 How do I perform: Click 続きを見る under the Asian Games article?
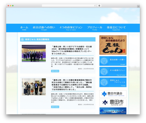point(55,71)
